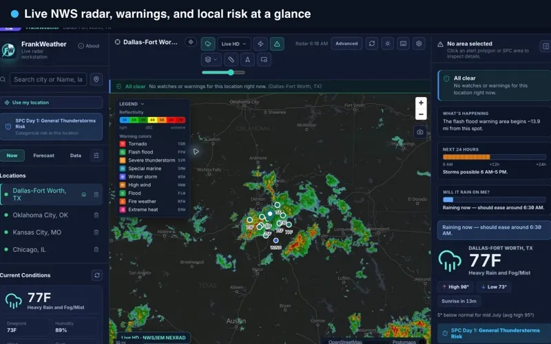
Task: Switch to the Now tab
Action: pyautogui.click(x=12, y=155)
